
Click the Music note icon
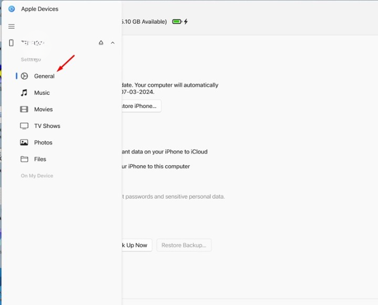[24, 93]
